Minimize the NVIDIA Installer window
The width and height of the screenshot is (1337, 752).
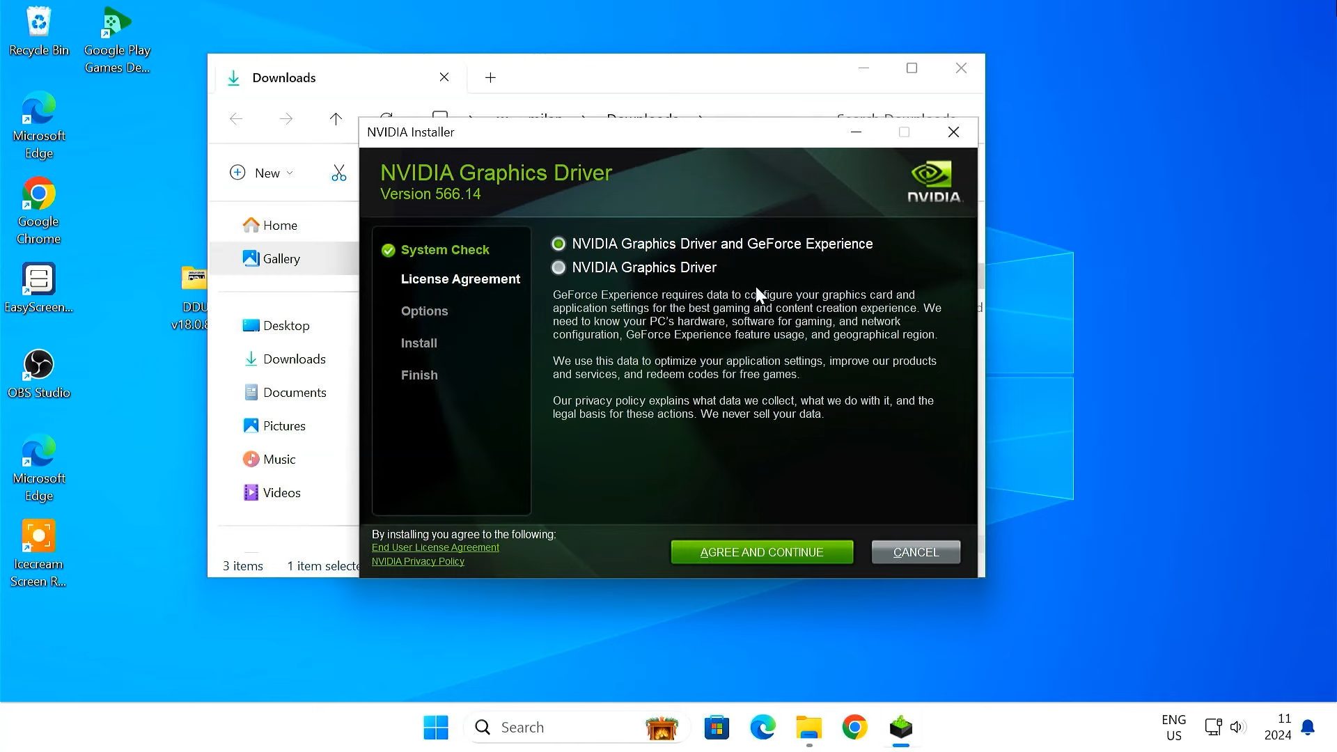pyautogui.click(x=856, y=132)
